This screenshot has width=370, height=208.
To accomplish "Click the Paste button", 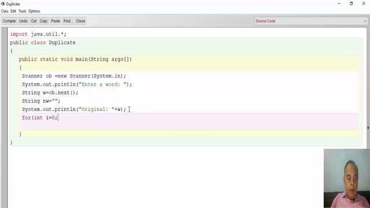I will pyautogui.click(x=55, y=21).
